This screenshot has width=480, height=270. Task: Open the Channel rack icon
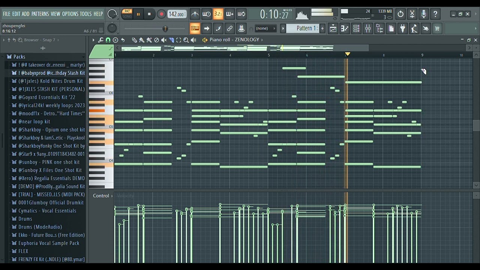(x=356, y=28)
